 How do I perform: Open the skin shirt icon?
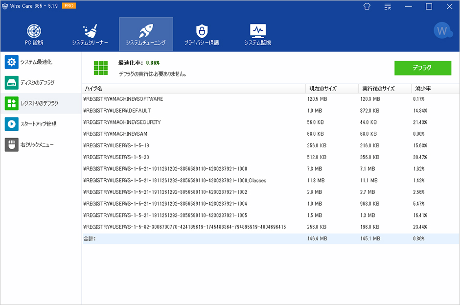pos(367,6)
